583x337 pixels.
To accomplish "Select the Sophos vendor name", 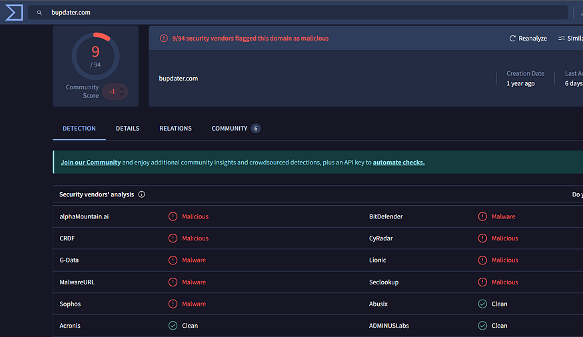I will coord(70,304).
